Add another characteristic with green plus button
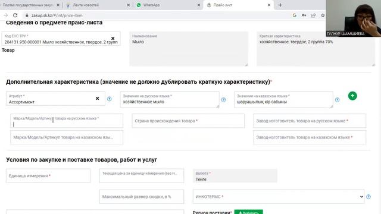 click(x=352, y=96)
